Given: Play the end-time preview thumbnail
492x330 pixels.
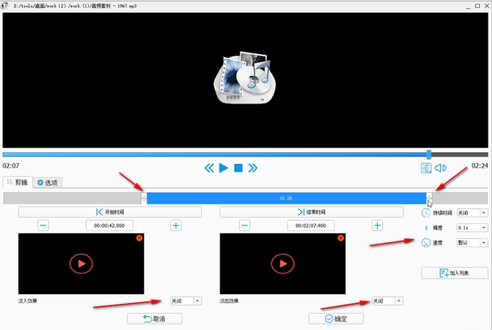Looking at the screenshot, I should pyautogui.click(x=283, y=263).
